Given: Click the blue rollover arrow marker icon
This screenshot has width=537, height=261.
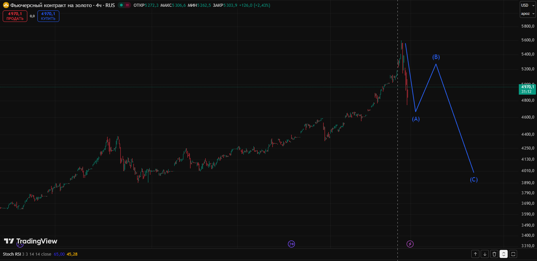Looking at the screenshot, I should click(291, 244).
